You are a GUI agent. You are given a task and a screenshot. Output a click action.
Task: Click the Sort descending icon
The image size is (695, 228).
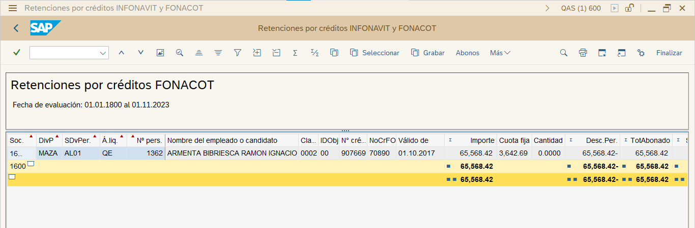218,53
